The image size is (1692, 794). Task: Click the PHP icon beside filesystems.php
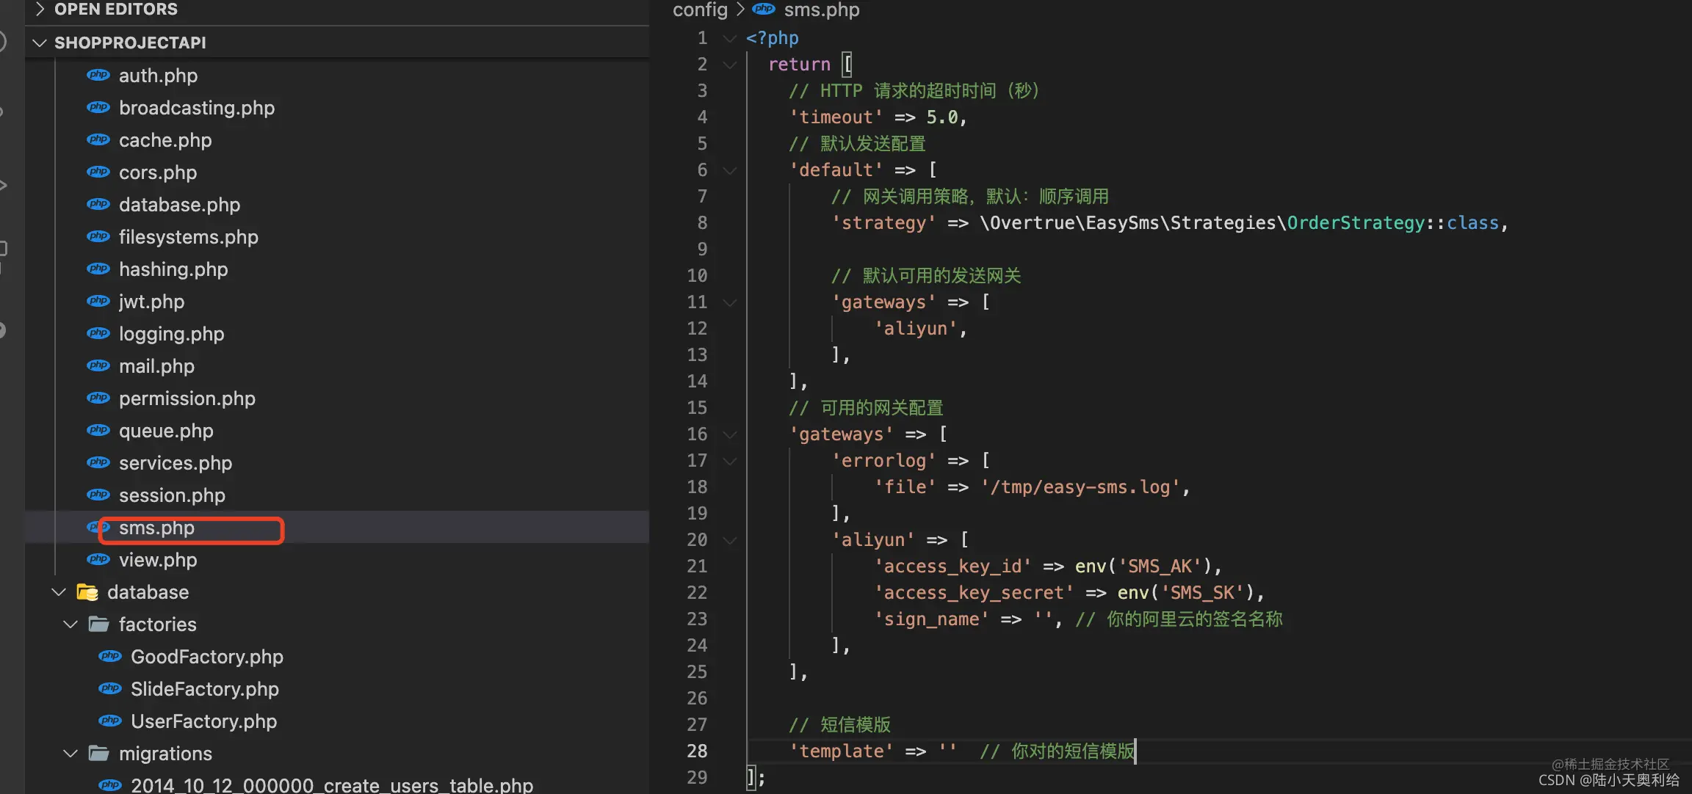[x=98, y=237]
